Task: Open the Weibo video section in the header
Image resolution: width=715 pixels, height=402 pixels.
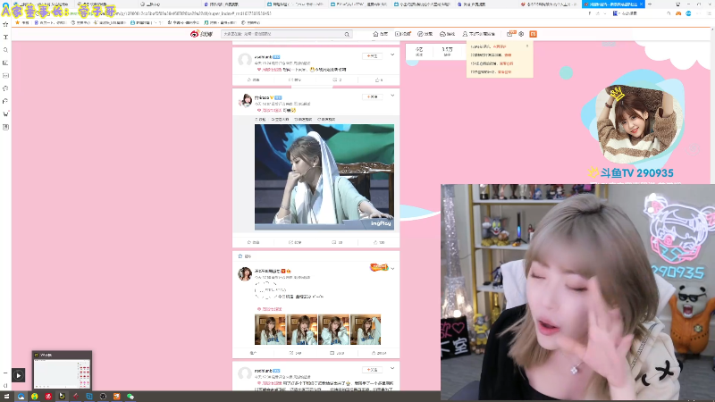Action: click(x=403, y=34)
